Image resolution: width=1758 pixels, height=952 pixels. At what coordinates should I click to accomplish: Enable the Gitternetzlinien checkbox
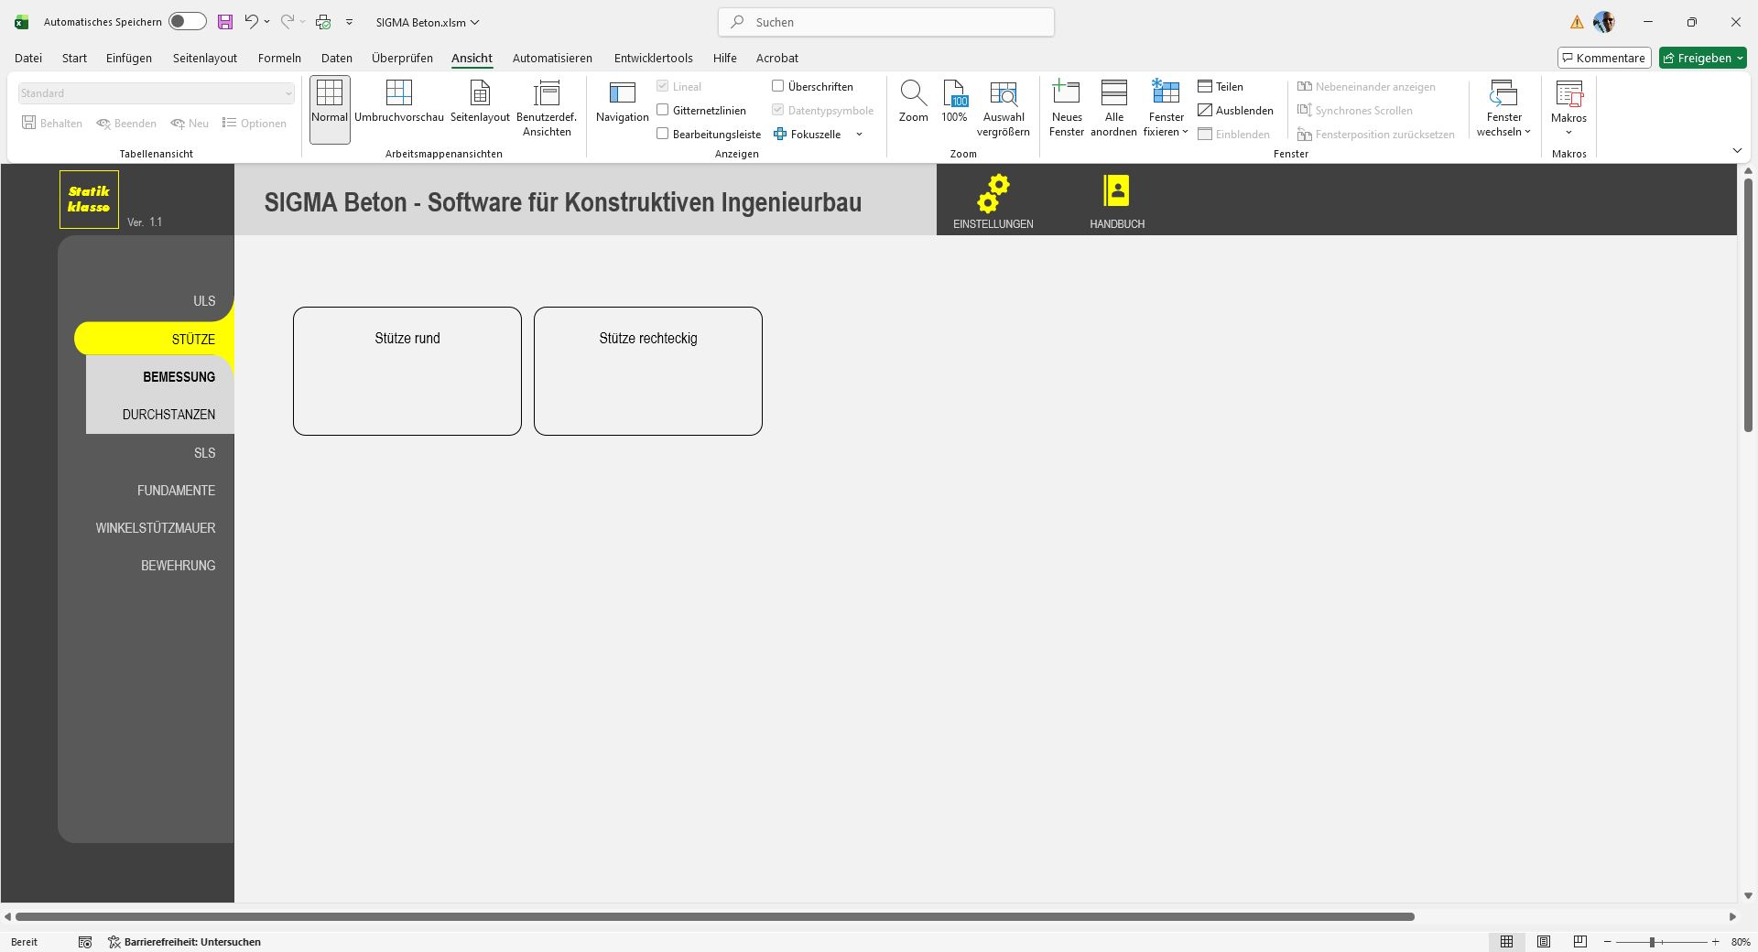663,110
